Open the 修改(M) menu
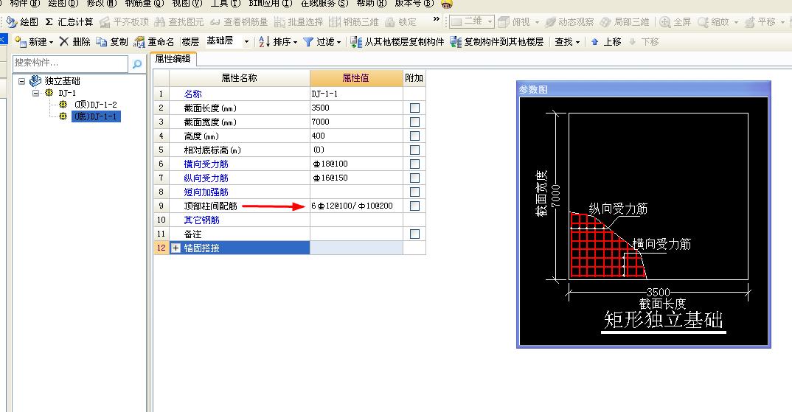Viewport: 792px width, 412px height. [x=102, y=4]
